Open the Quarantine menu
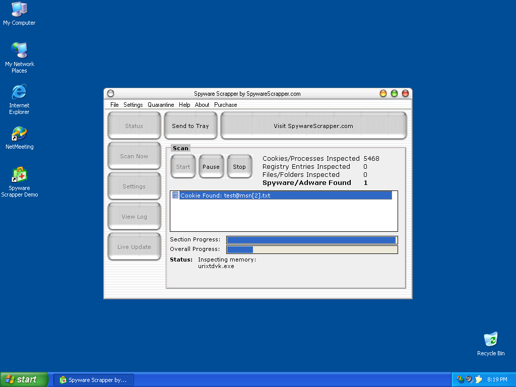 [x=161, y=105]
